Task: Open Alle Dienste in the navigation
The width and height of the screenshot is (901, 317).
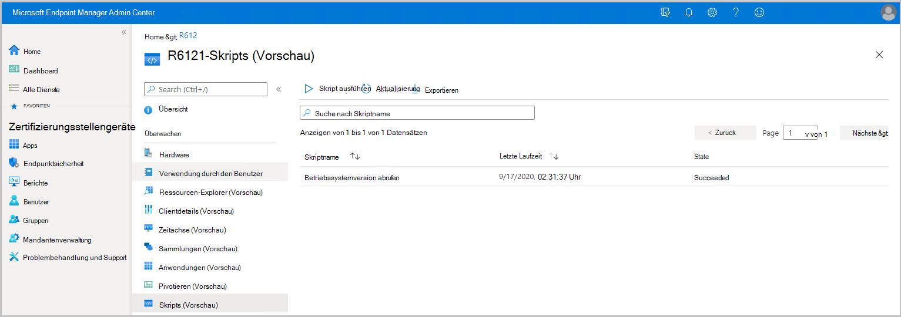Action: (42, 89)
